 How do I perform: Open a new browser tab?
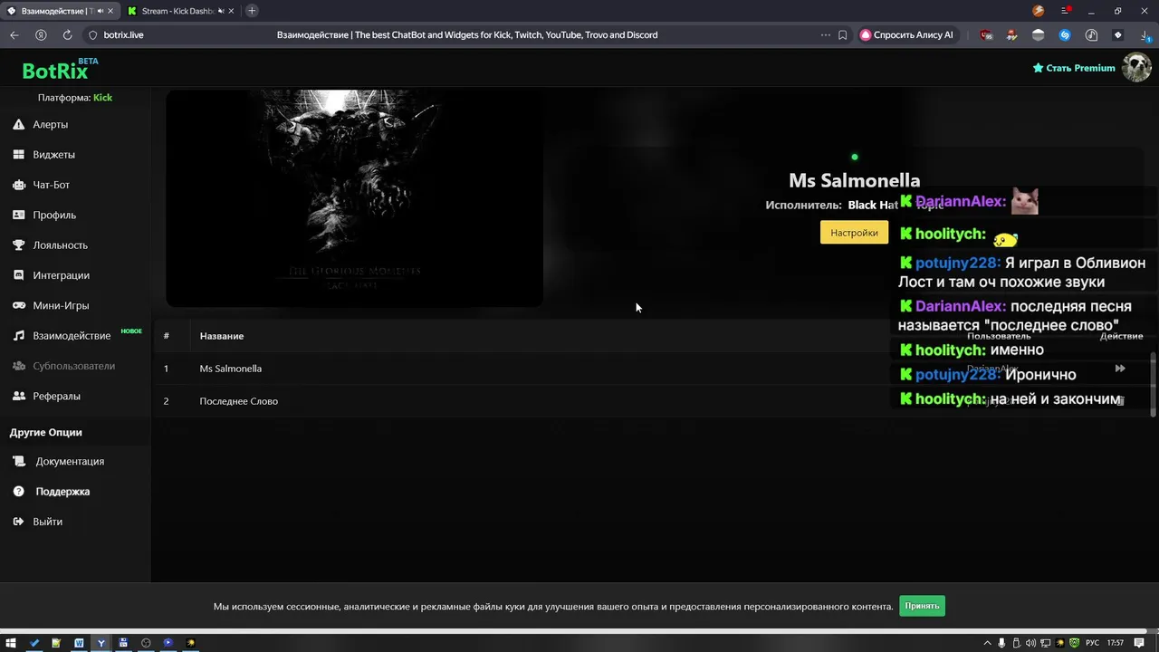click(x=252, y=11)
